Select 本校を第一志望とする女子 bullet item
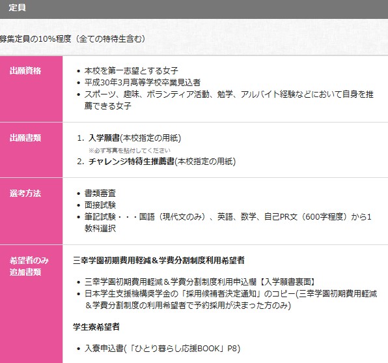The image size is (388, 363). (x=131, y=70)
